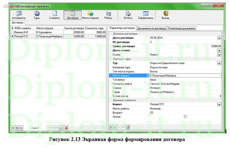Click the grey X cancel icon in the right panel
The image size is (230, 148).
coord(123,127)
